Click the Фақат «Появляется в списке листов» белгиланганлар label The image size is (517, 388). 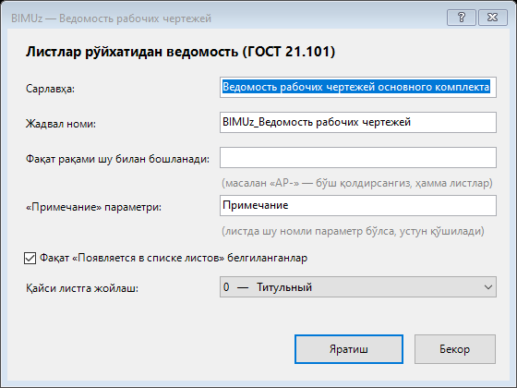click(174, 258)
